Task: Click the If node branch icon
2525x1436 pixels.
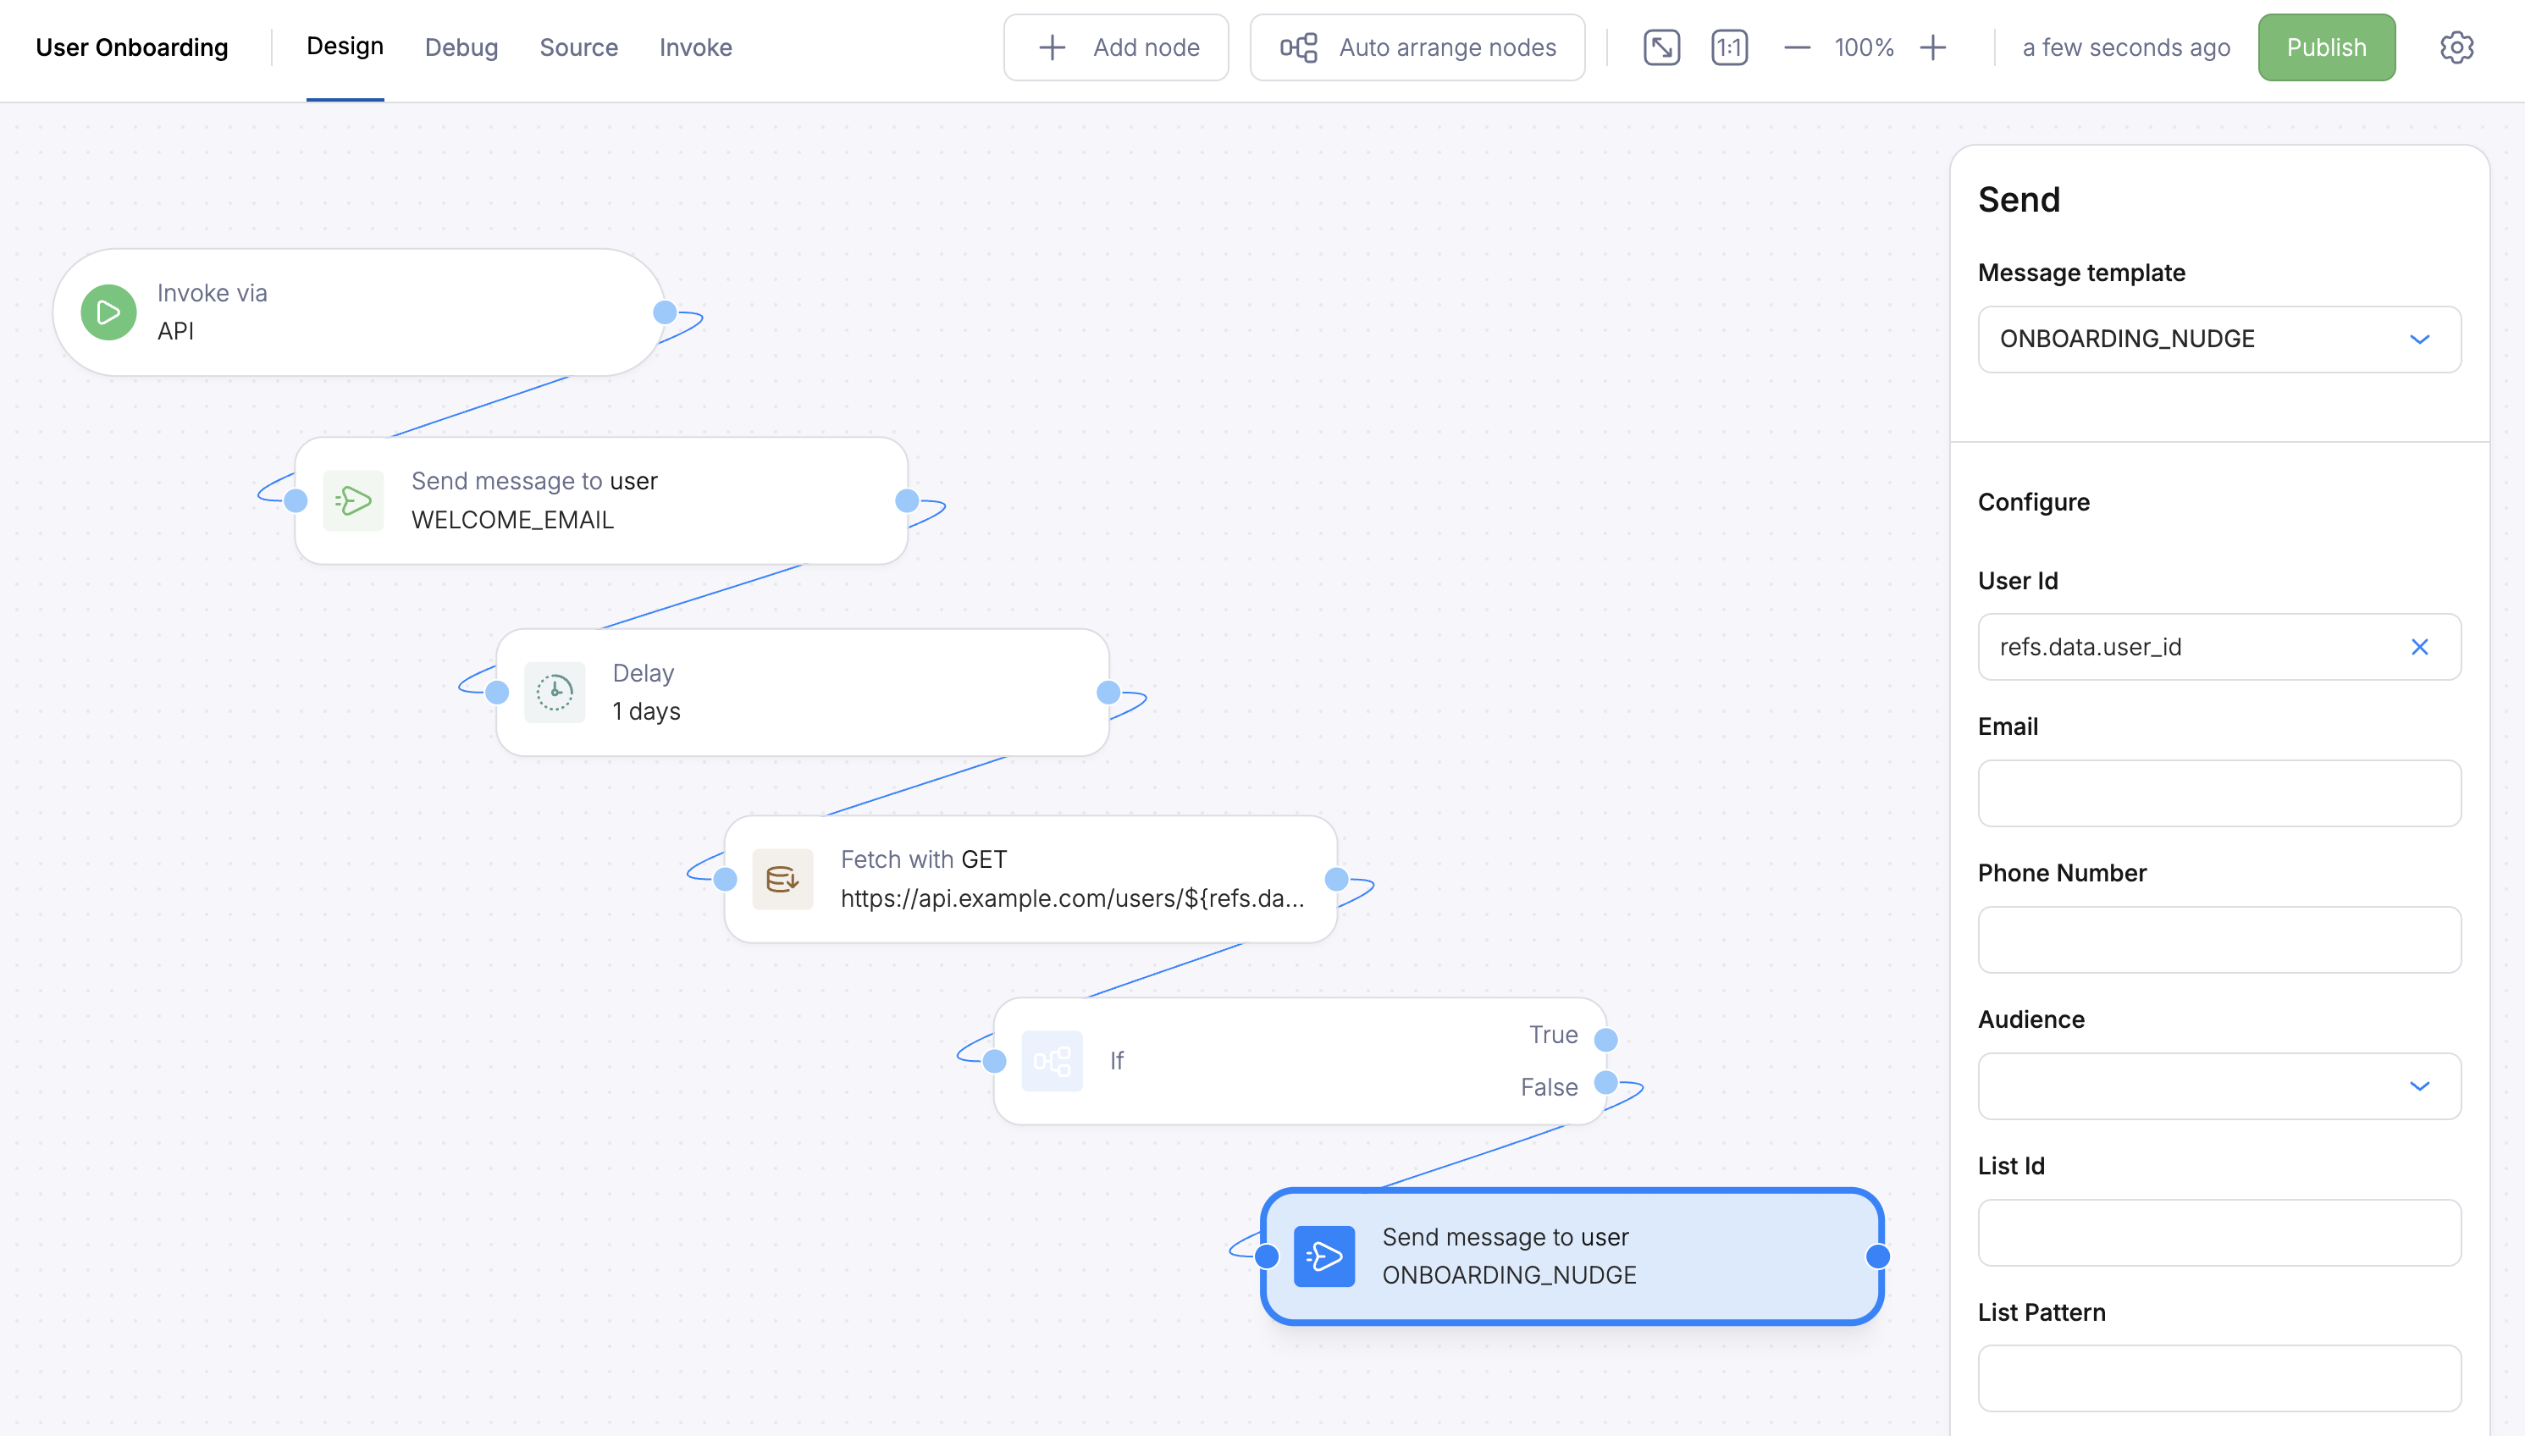Action: pyautogui.click(x=1052, y=1061)
